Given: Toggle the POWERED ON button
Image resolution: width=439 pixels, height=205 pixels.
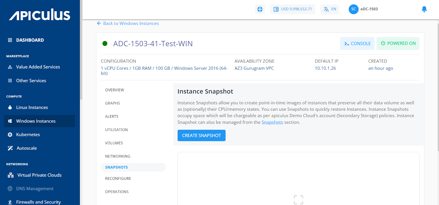Looking at the screenshot, I should (398, 43).
